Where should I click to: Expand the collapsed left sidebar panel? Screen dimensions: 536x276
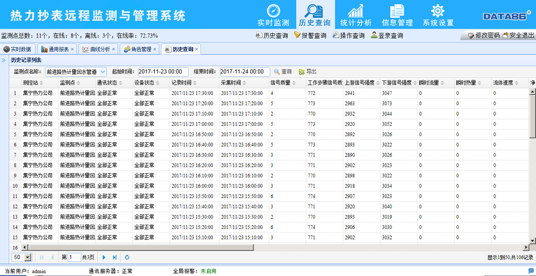pos(4,59)
